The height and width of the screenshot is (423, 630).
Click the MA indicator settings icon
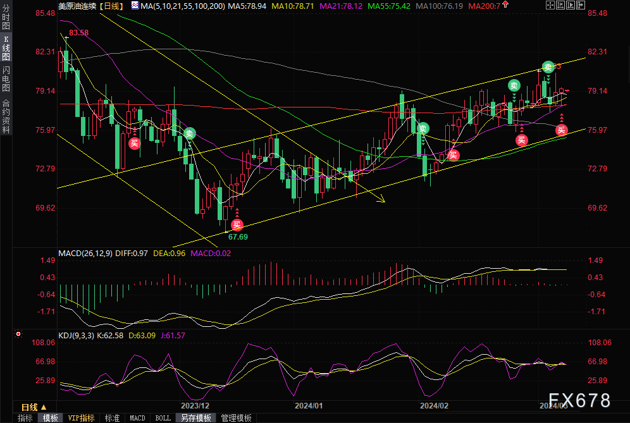point(135,6)
